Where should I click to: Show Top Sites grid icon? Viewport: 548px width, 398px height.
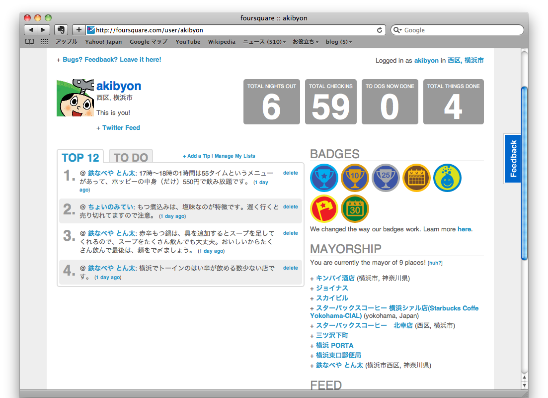coord(44,42)
